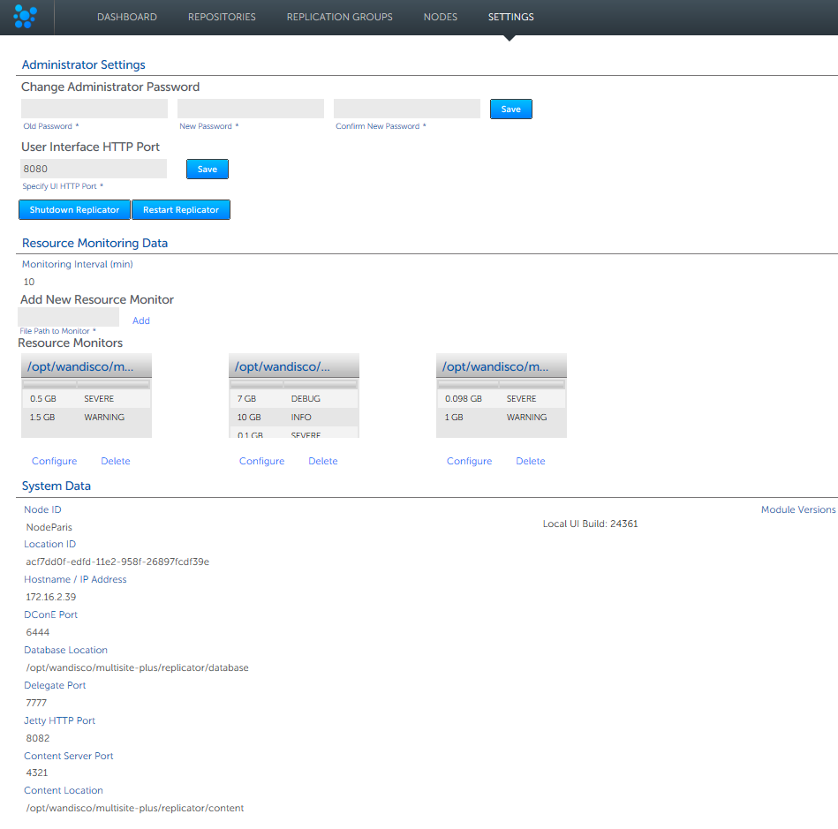Select the 0.098 GB SEVERE row

(502, 399)
